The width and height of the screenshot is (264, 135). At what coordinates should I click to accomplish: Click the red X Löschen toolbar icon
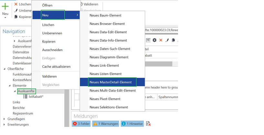[16, 4]
